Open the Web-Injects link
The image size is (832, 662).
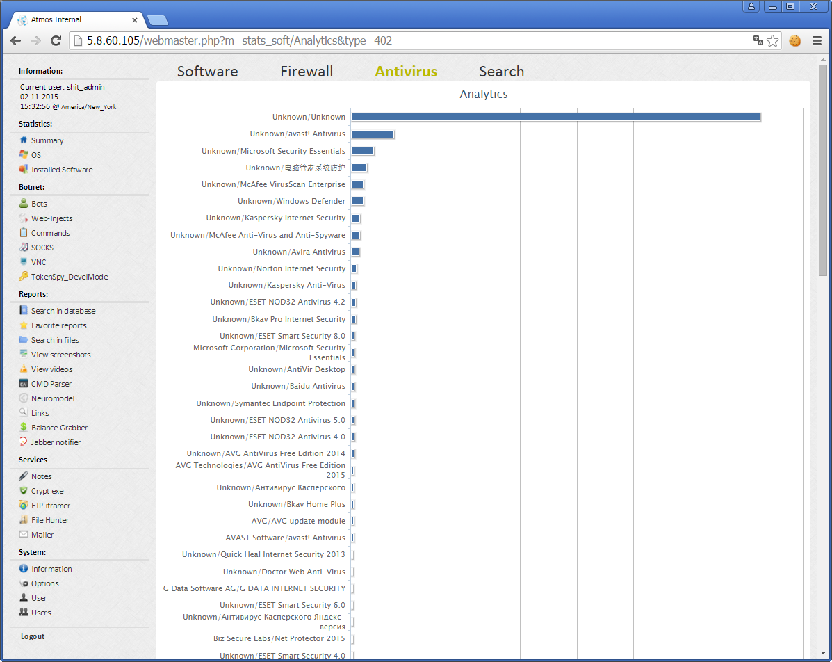52,218
